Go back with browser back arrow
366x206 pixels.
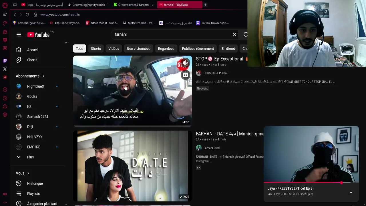pos(15,15)
